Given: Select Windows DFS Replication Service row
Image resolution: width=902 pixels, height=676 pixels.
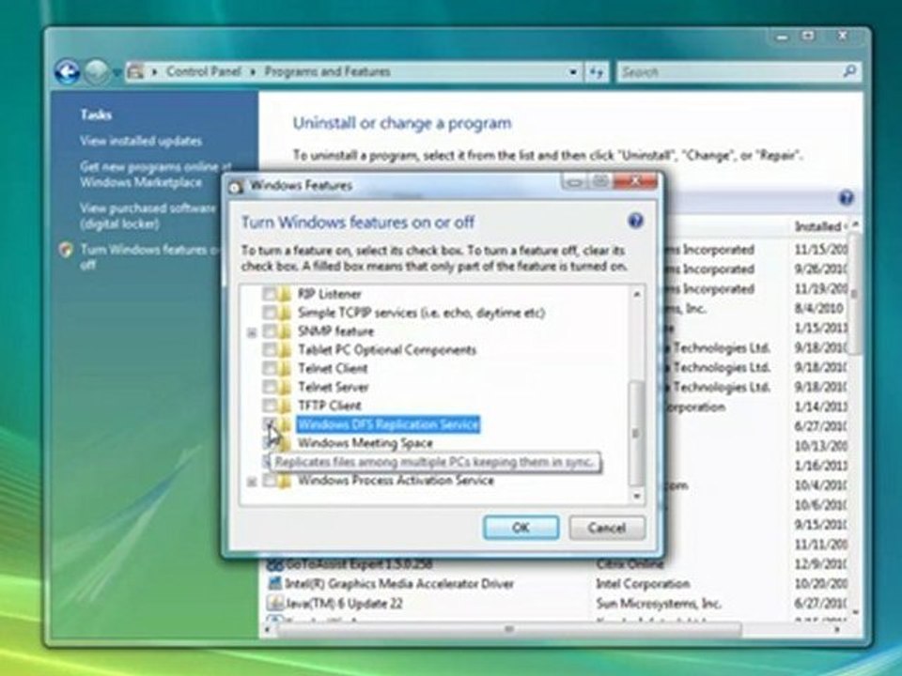Looking at the screenshot, I should (388, 424).
